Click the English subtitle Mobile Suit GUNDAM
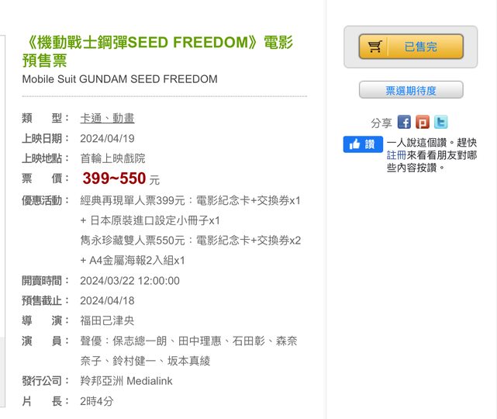The image size is (497, 419). click(x=119, y=79)
